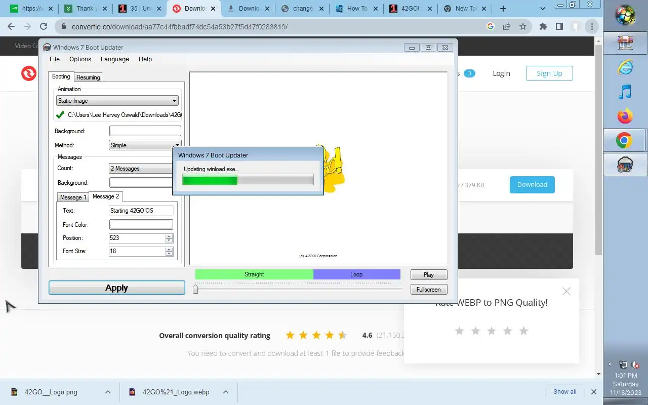Open the music note media player icon
The image size is (648, 405).
pos(625,92)
